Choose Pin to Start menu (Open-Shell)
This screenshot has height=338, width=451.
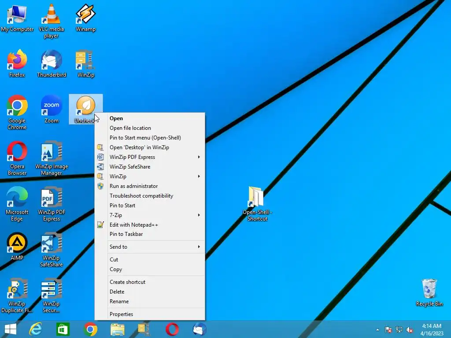[150, 138]
